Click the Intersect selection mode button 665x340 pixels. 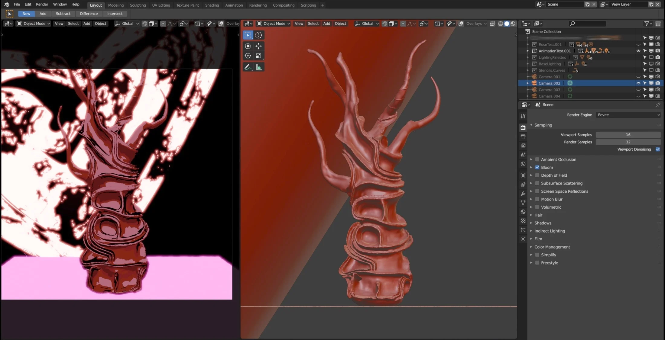pos(115,14)
